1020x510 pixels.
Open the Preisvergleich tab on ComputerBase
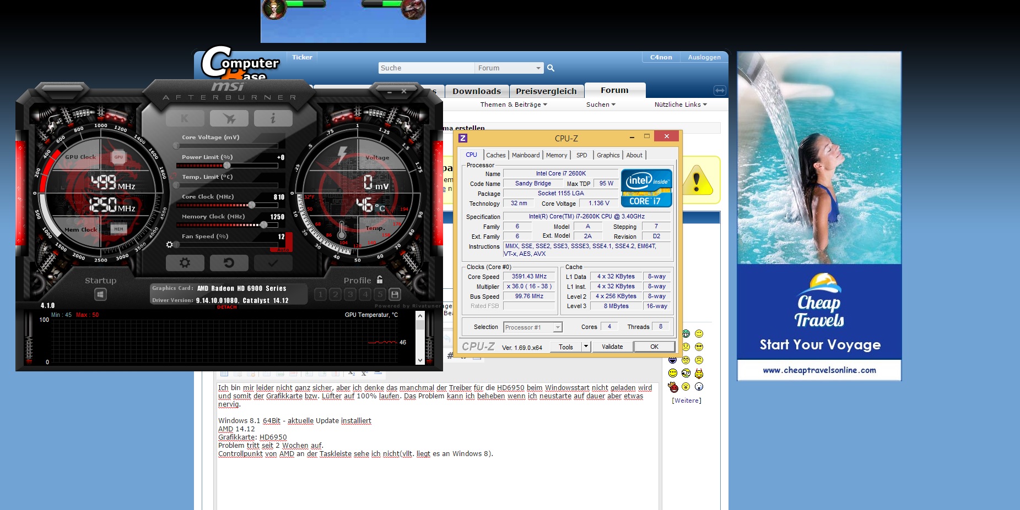546,91
